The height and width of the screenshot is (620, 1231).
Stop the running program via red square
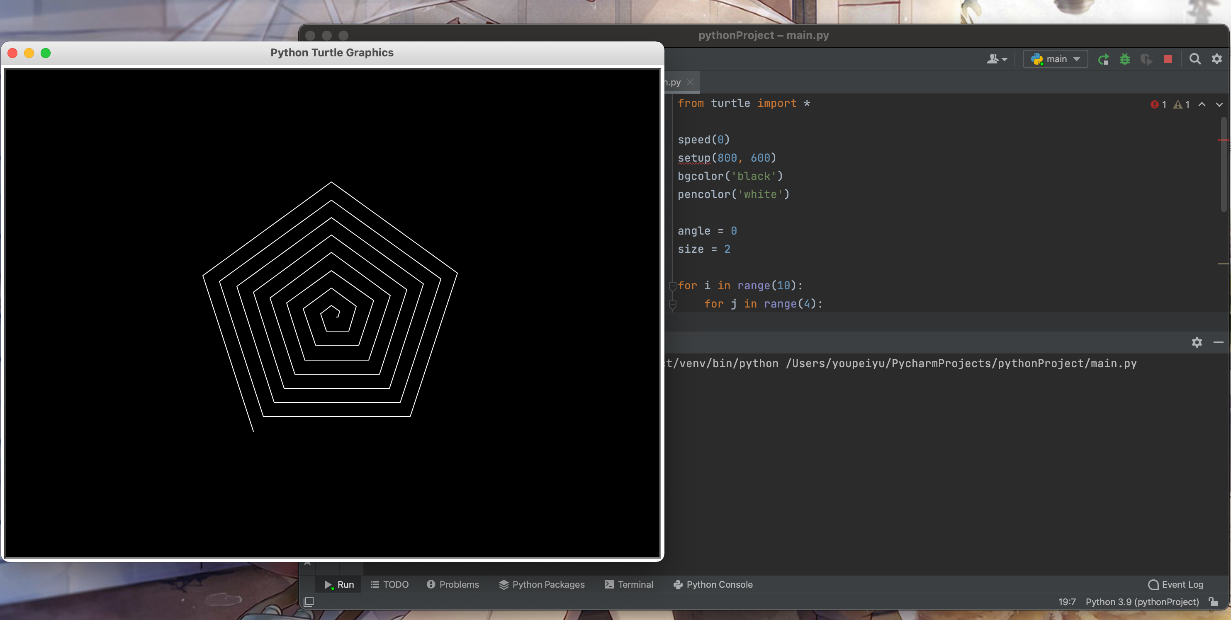(1168, 59)
